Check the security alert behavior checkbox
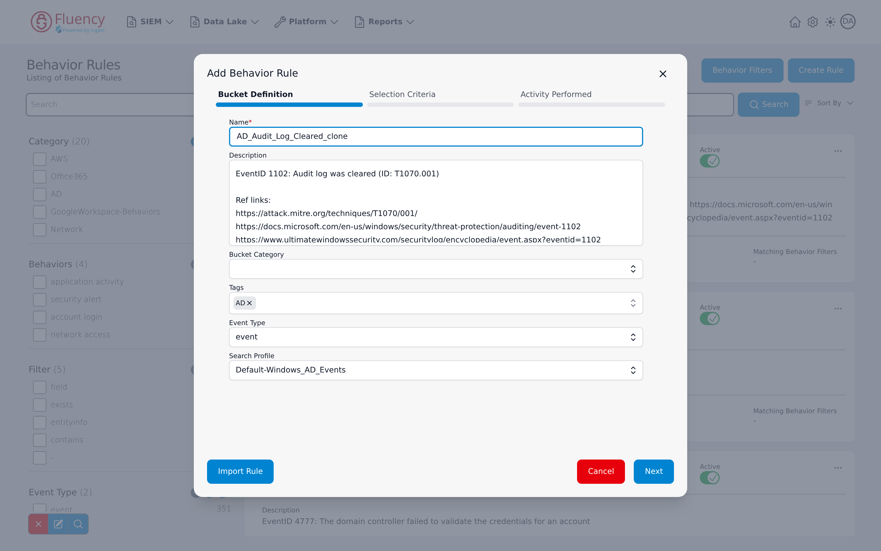 [x=40, y=299]
